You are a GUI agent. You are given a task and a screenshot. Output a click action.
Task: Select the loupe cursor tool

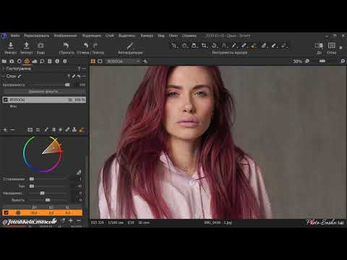(194, 45)
